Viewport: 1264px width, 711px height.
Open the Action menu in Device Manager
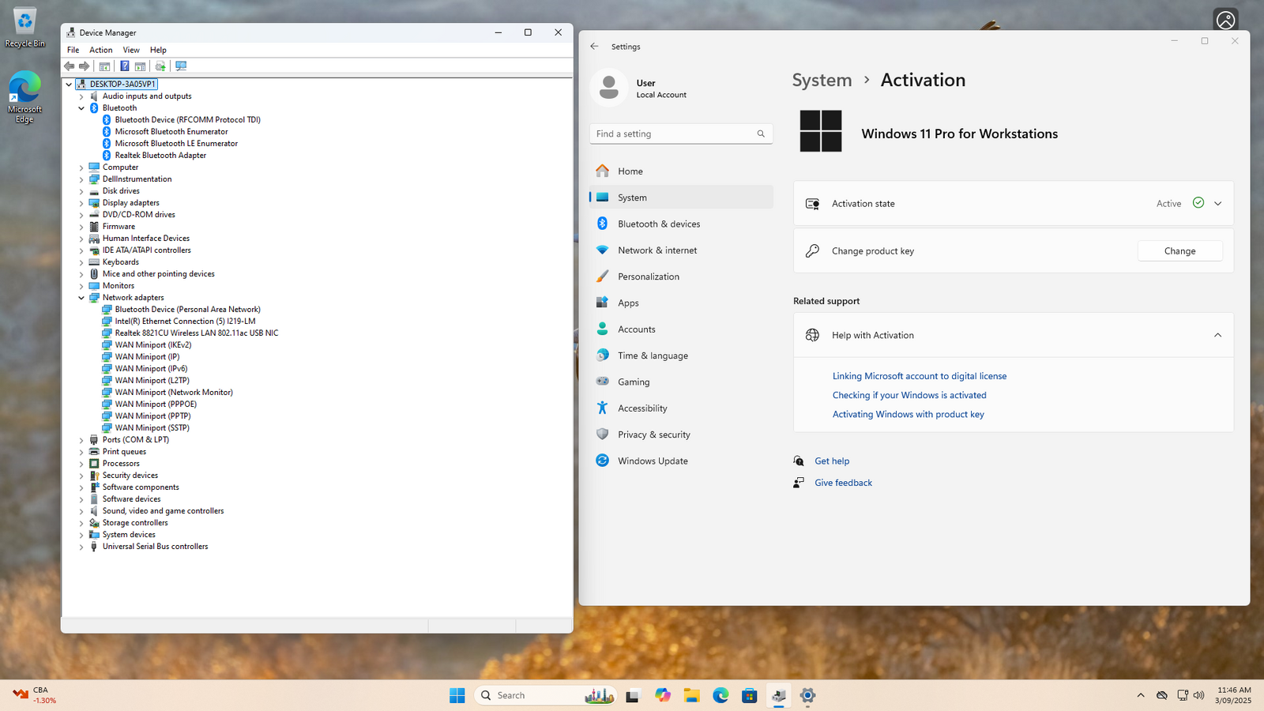tap(100, 50)
